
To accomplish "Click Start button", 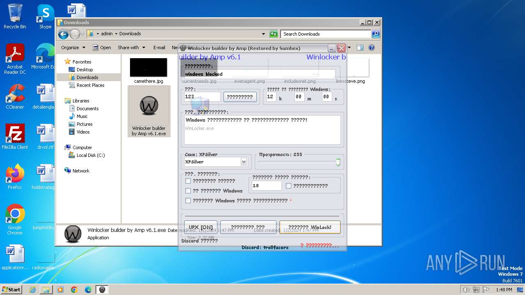I will point(11,290).
